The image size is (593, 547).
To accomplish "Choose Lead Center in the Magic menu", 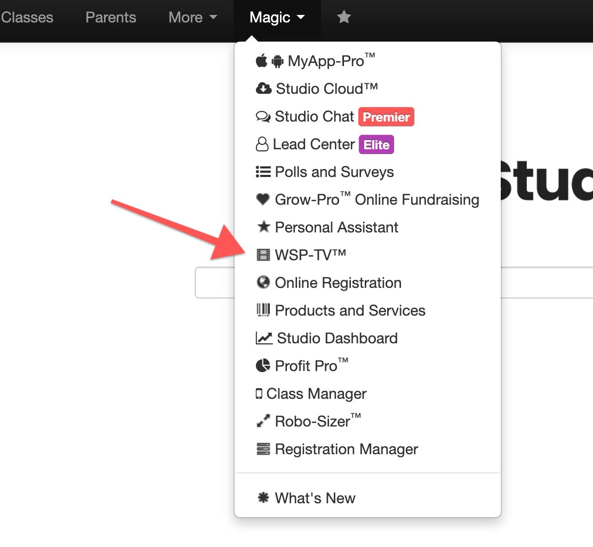I will [367, 144].
